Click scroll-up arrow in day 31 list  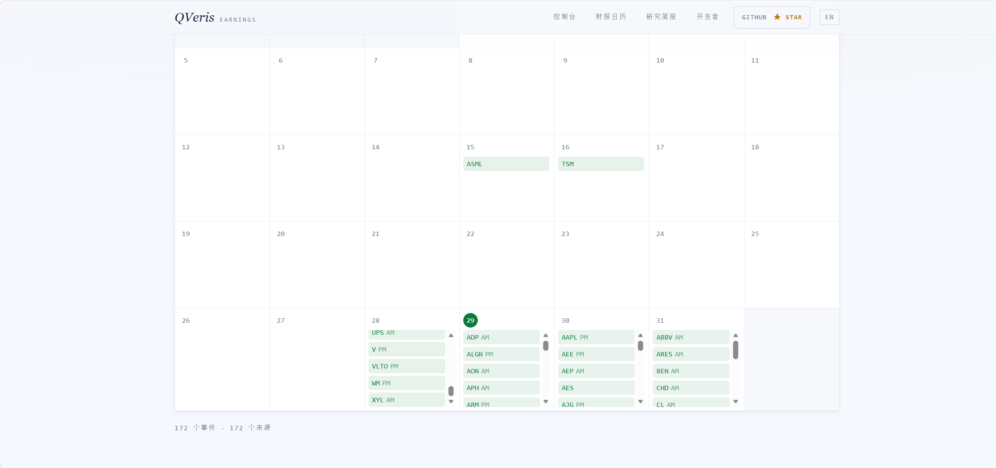pyautogui.click(x=735, y=336)
